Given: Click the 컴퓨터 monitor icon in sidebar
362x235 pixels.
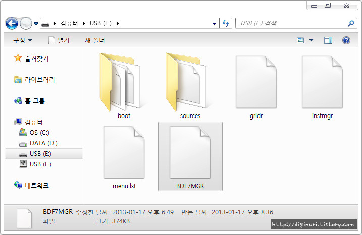Looking at the screenshot, I should tap(18, 122).
